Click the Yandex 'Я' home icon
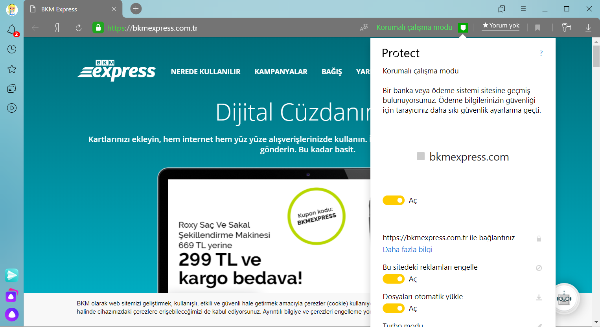The width and height of the screenshot is (600, 327). [57, 27]
